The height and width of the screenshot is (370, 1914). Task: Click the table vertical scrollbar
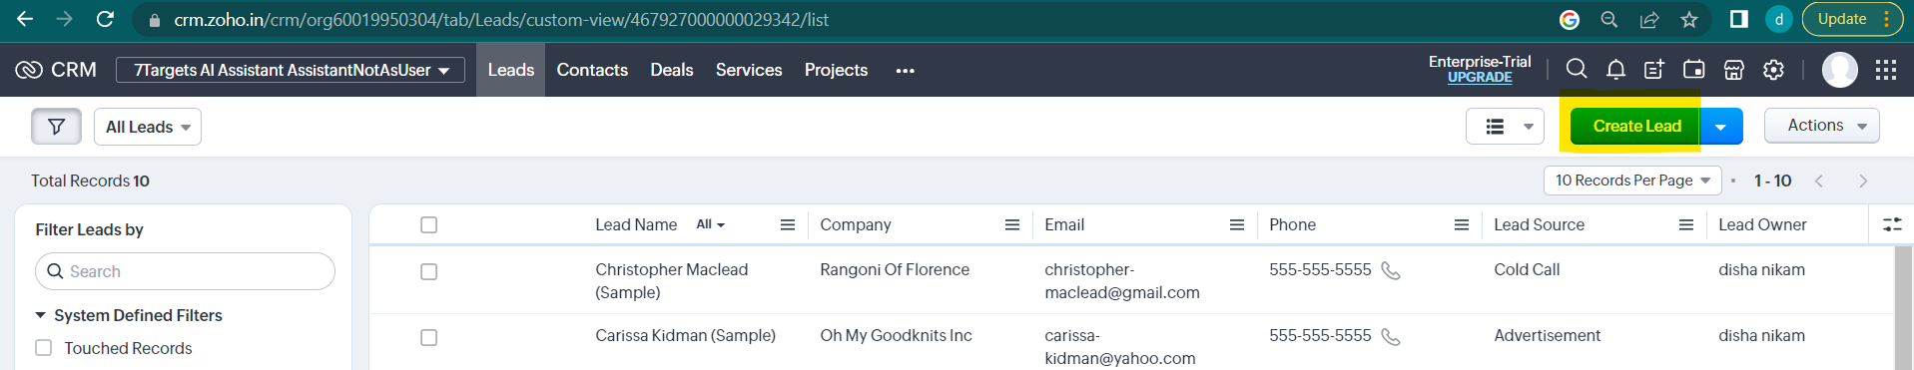point(1903,307)
